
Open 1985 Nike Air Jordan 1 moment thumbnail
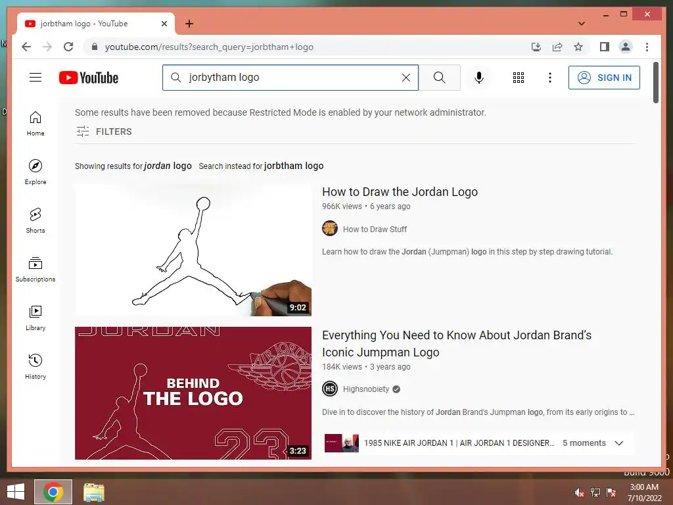click(x=342, y=443)
